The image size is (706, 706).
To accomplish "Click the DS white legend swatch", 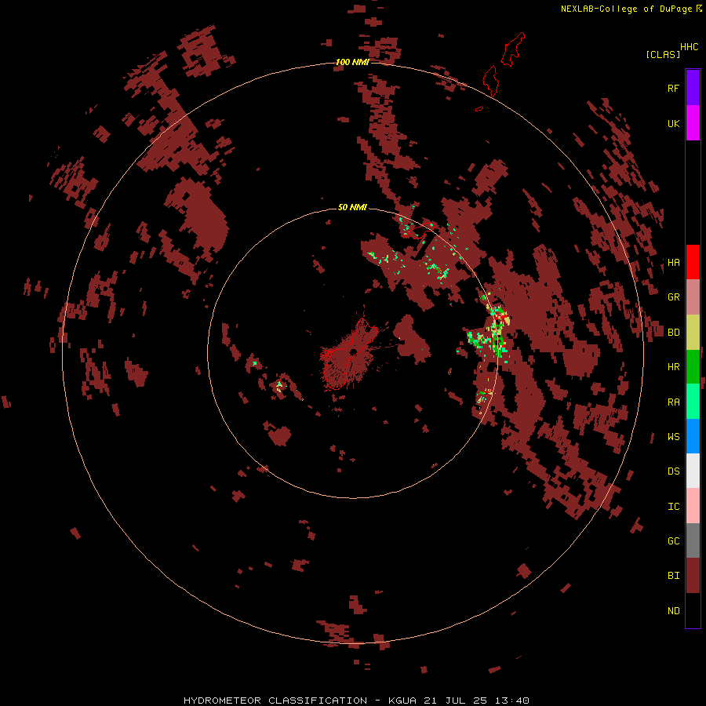I will [x=693, y=471].
